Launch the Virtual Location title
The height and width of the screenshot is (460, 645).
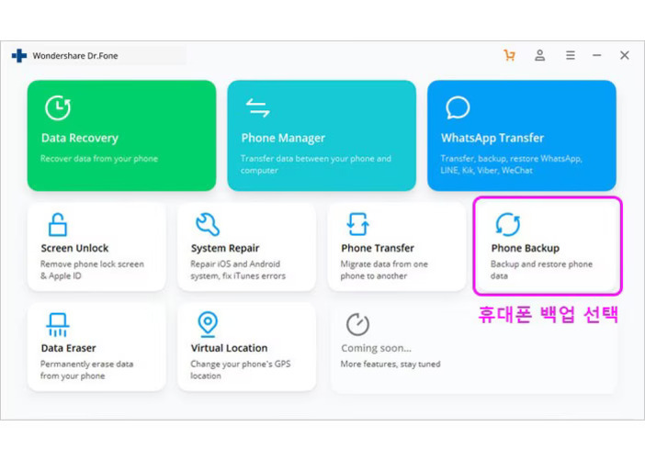(x=229, y=348)
